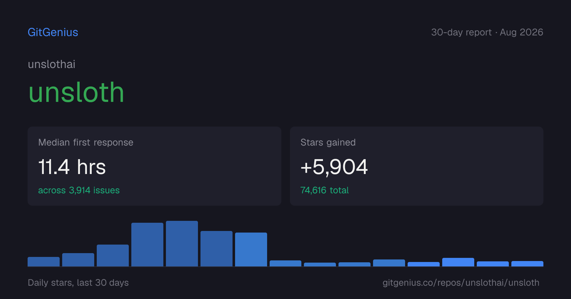Click the tallest bar in the daily stars chart

coord(182,244)
